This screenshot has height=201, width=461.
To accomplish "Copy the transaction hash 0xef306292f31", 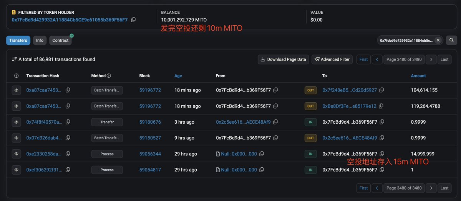I will tap(68, 170).
